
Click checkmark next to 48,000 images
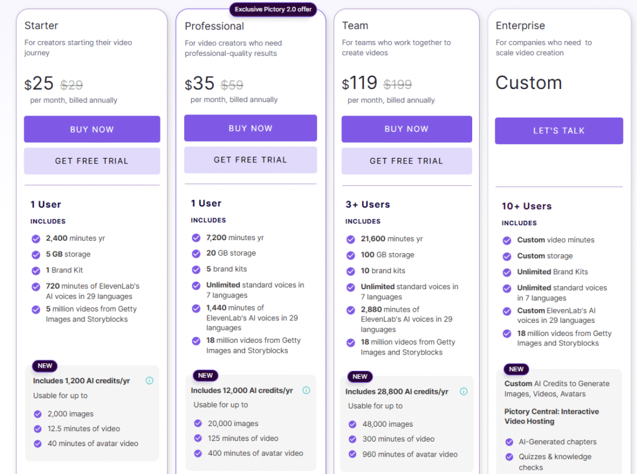(x=353, y=424)
